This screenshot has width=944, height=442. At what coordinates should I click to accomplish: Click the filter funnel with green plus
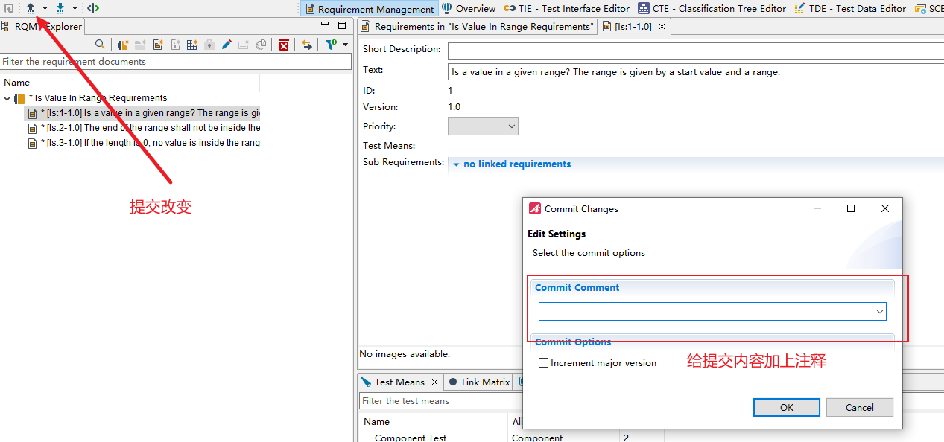coord(332,45)
